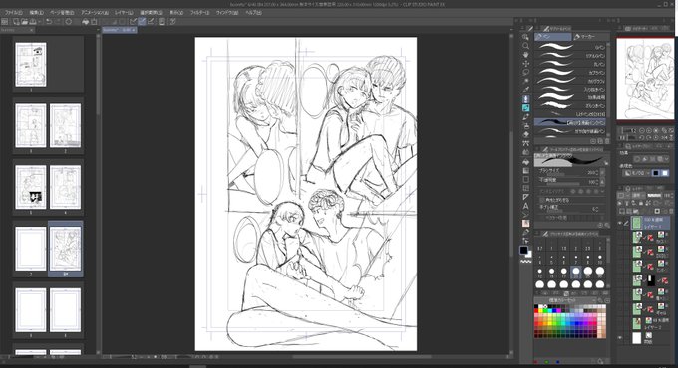The height and width of the screenshot is (368, 678).
Task: Open the ファイル menu
Action: coord(13,13)
